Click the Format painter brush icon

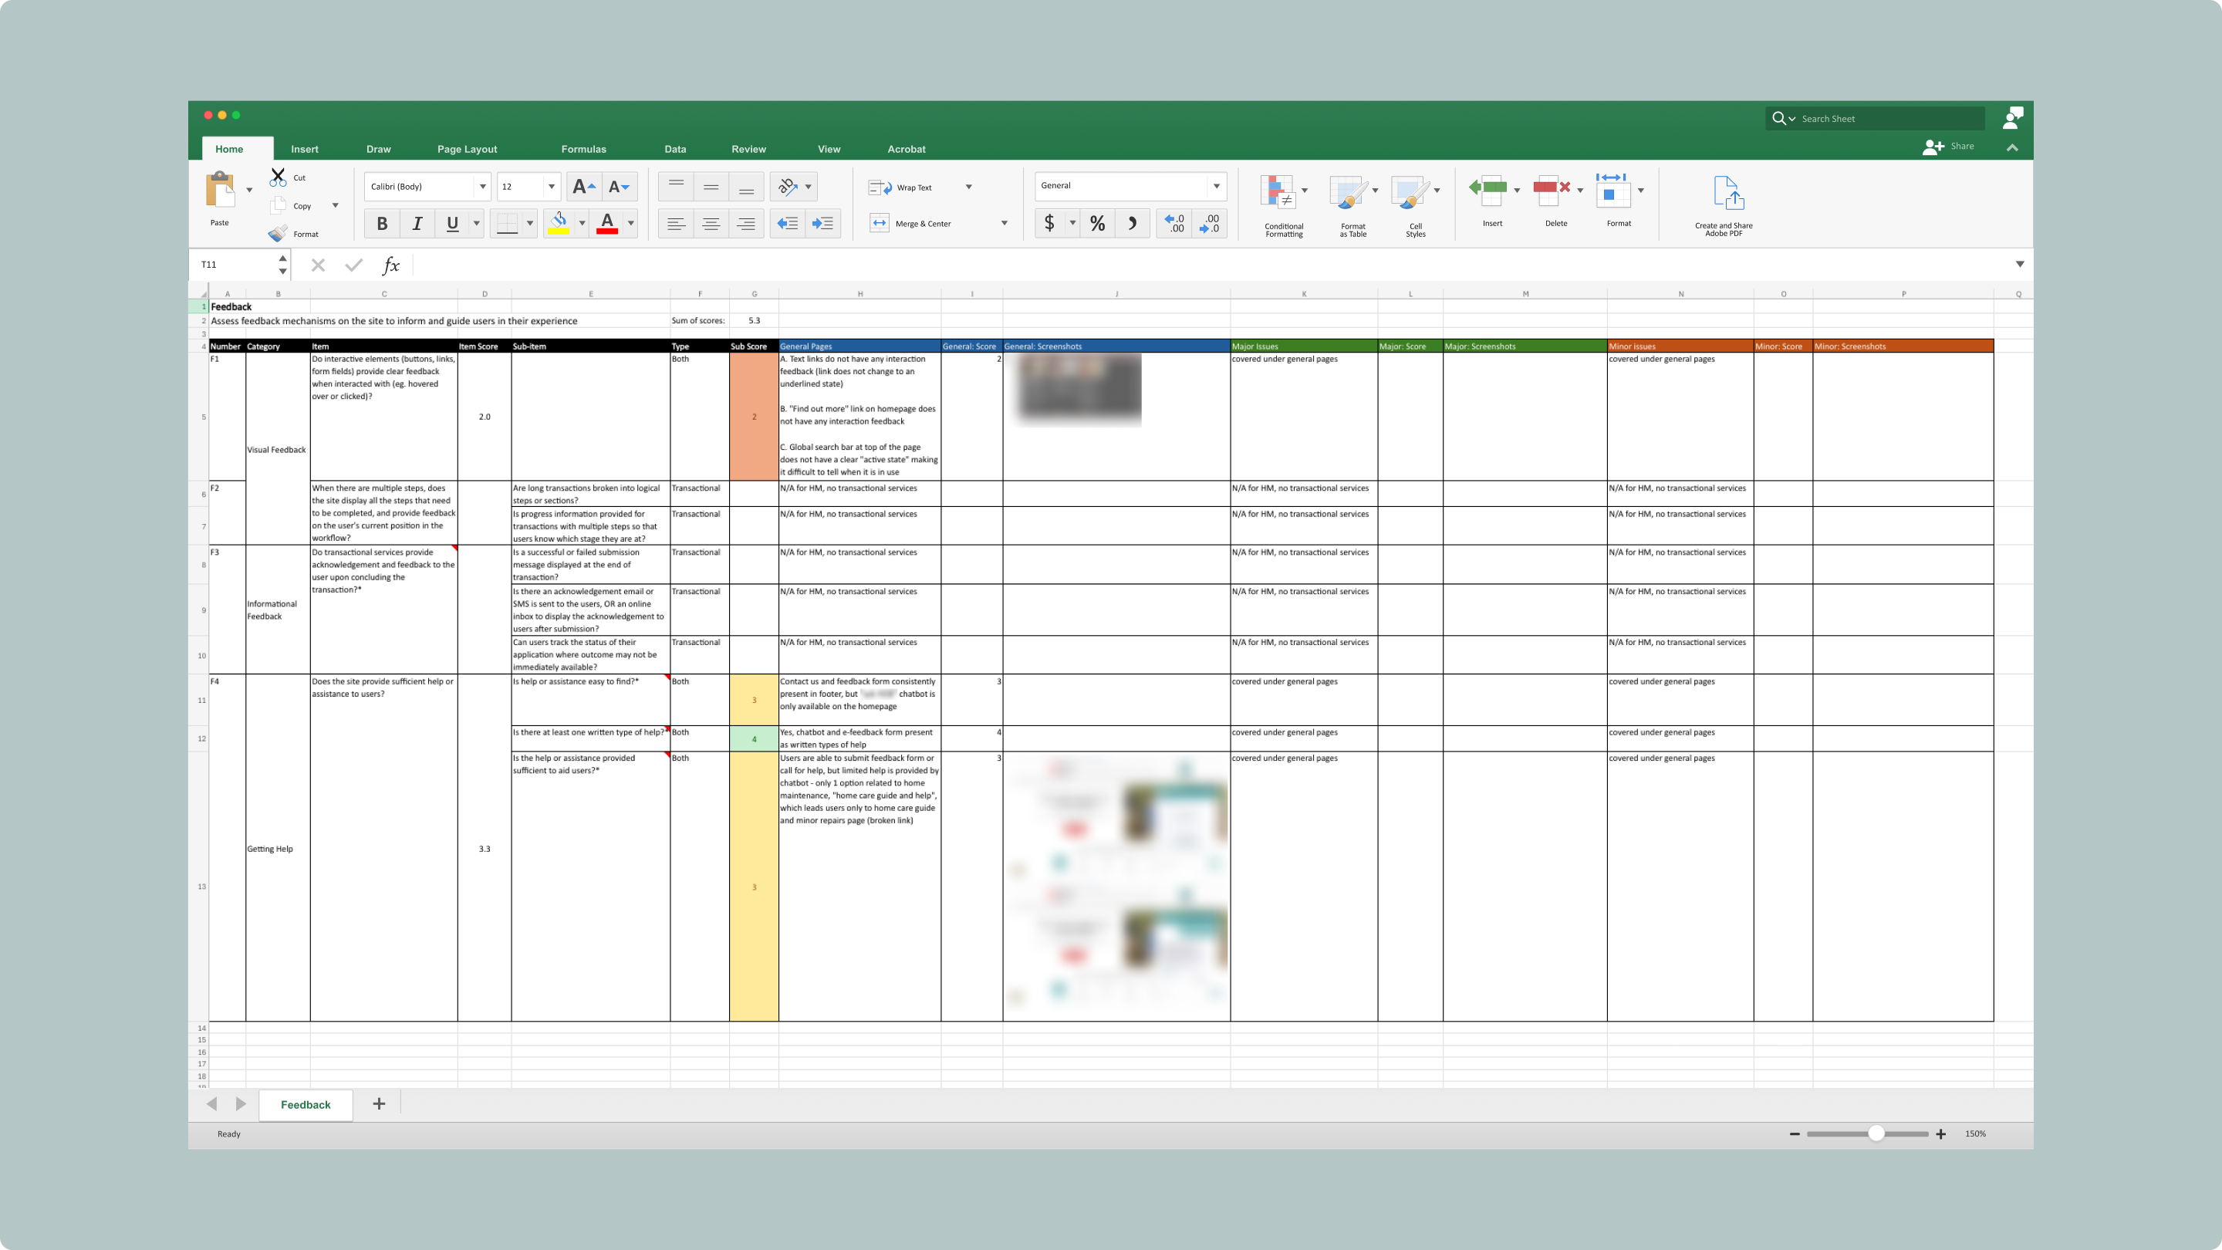(278, 234)
